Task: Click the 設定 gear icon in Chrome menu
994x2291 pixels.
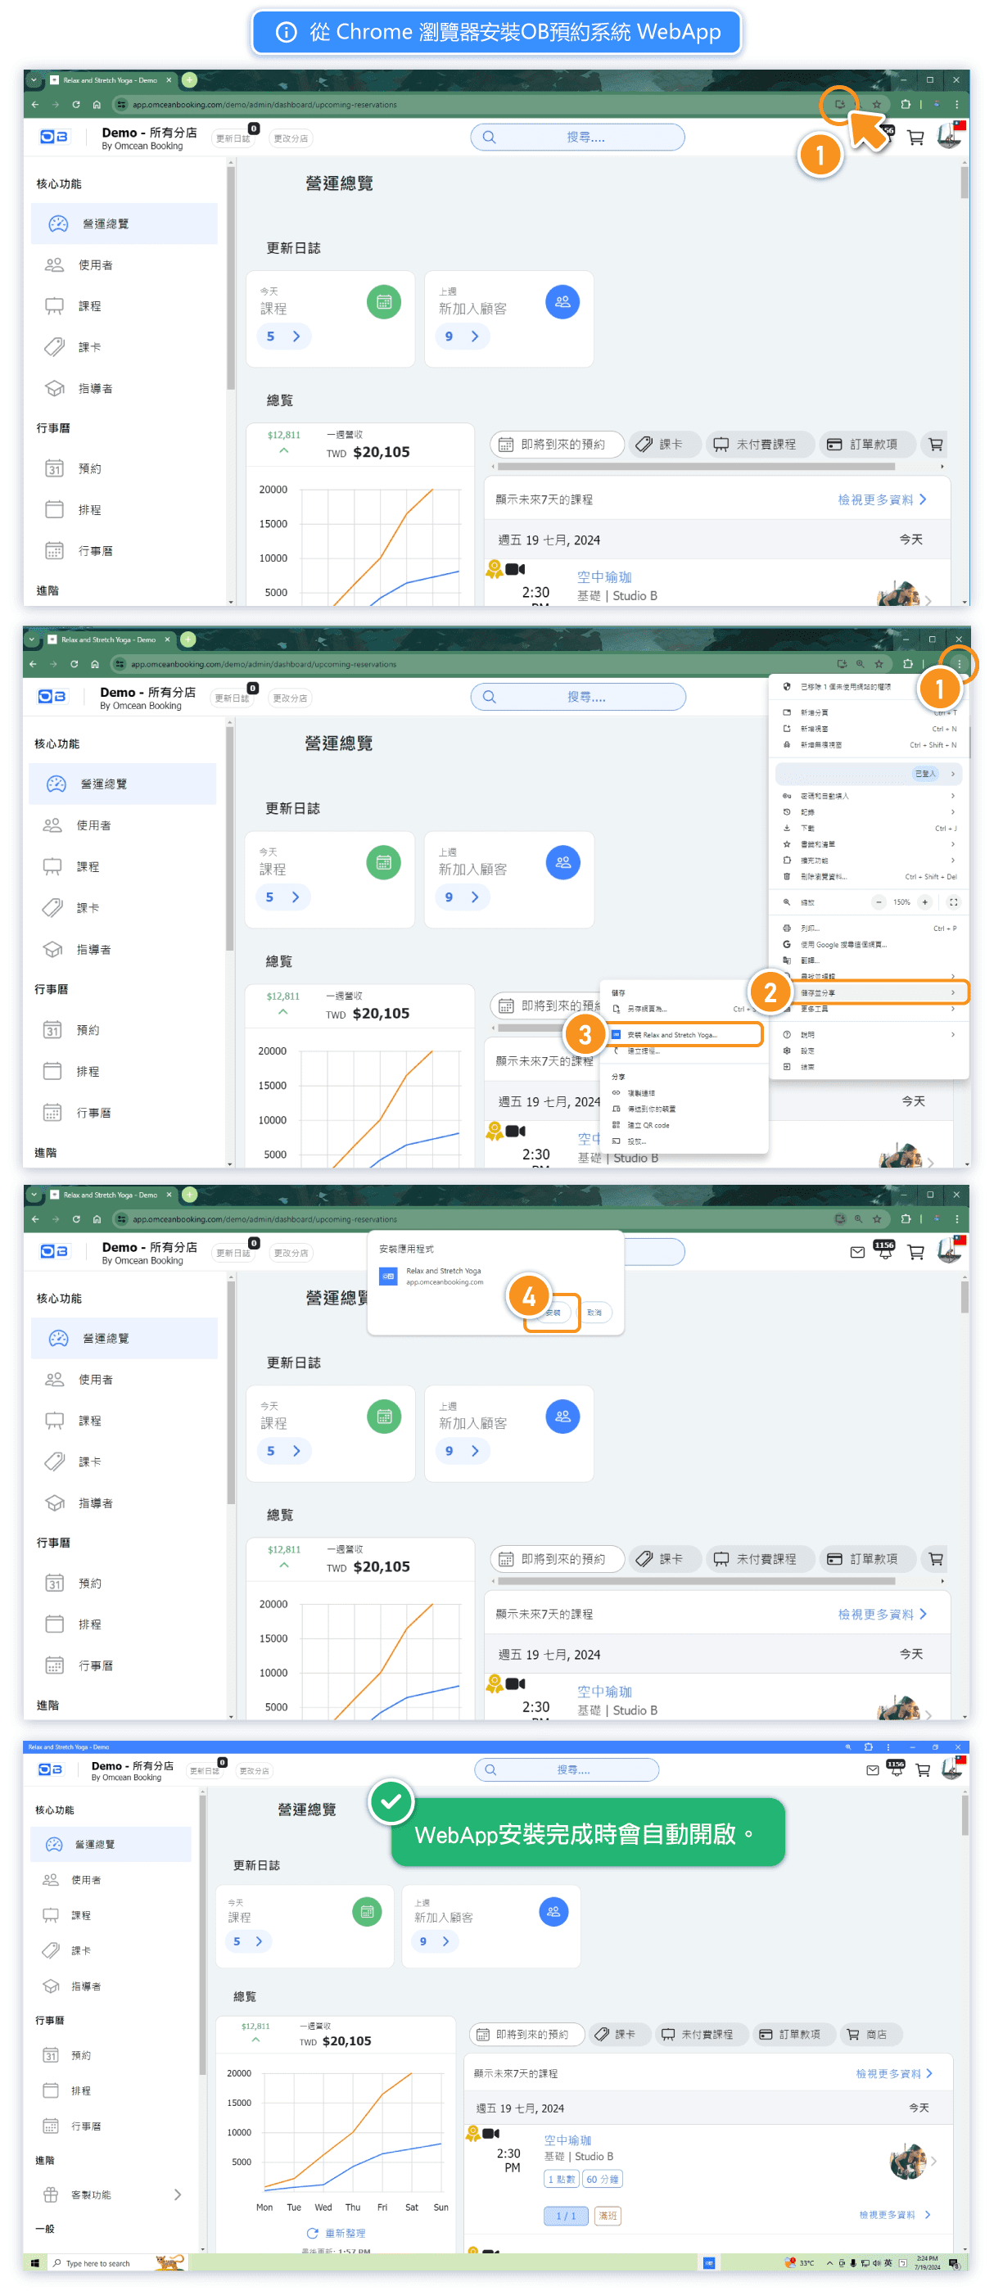Action: click(x=787, y=1051)
